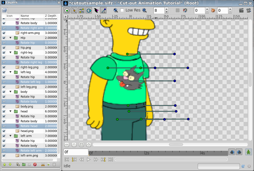Click the copy layer icon
Viewport: 254px width, 171px height.
point(49,165)
